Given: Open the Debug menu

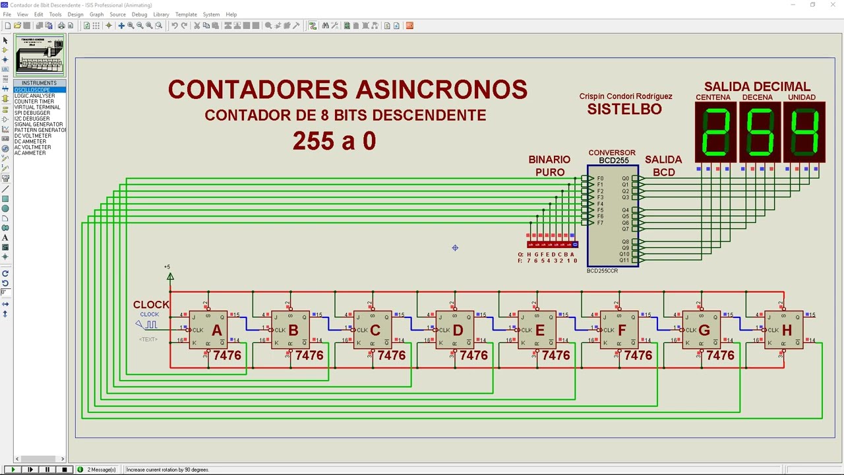Looking at the screenshot, I should pos(139,15).
